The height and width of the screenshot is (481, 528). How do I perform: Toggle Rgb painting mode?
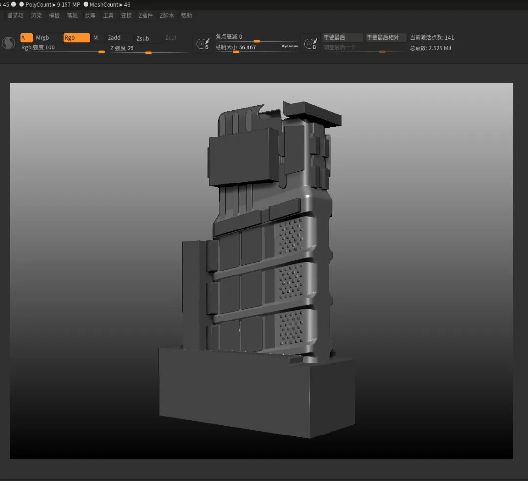pos(76,38)
